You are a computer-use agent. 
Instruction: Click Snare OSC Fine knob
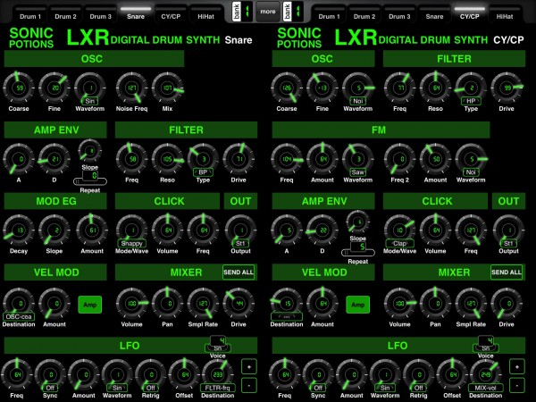54,88
